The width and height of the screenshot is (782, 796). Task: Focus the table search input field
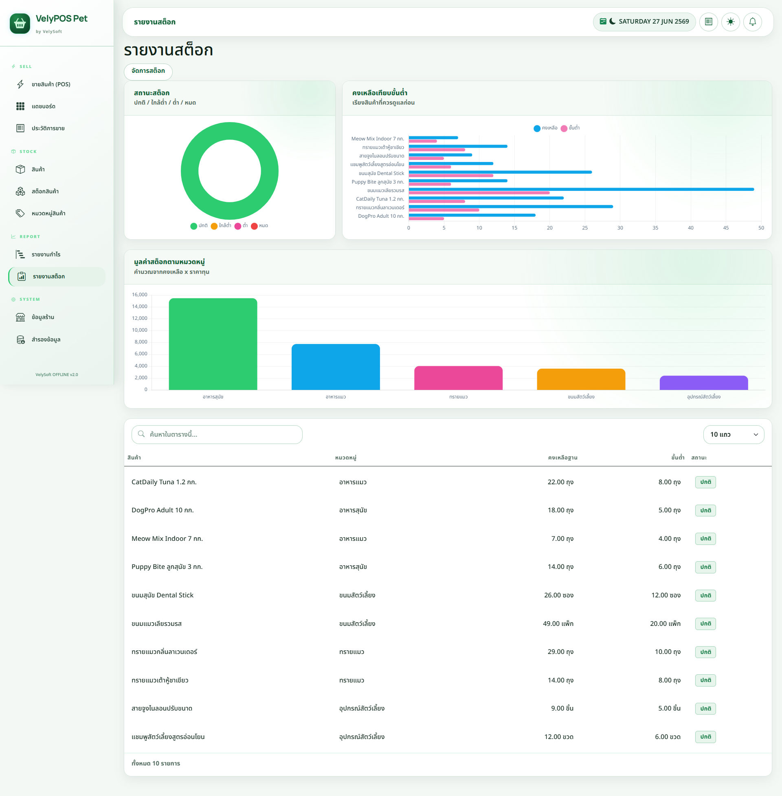coord(217,435)
